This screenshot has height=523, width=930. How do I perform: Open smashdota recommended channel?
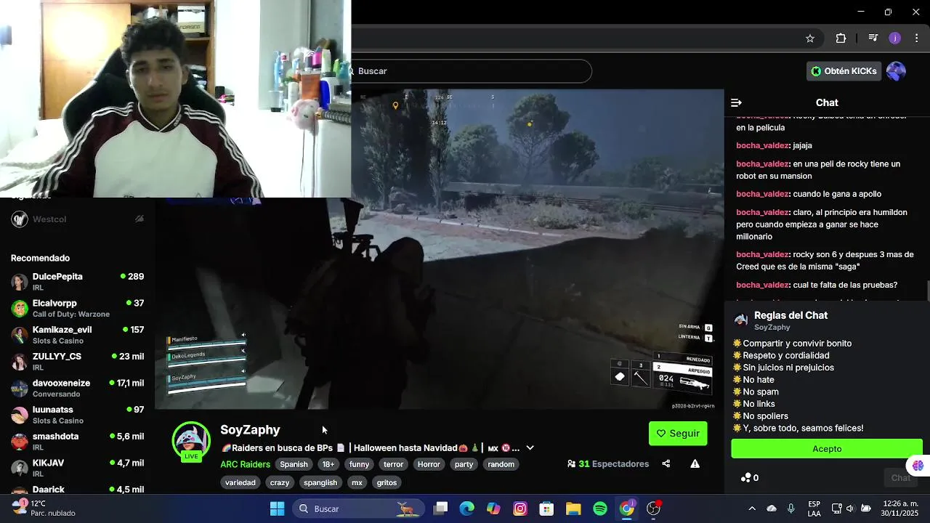(x=77, y=442)
